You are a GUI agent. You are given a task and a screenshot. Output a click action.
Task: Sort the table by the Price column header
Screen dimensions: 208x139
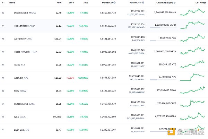point(59,2)
